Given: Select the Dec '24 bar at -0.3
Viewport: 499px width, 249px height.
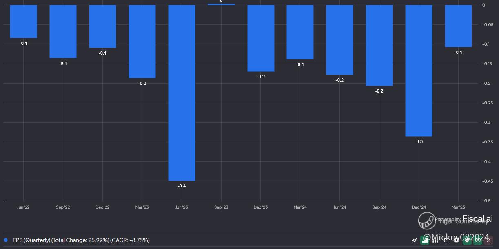Looking at the screenshot, I should [x=419, y=71].
